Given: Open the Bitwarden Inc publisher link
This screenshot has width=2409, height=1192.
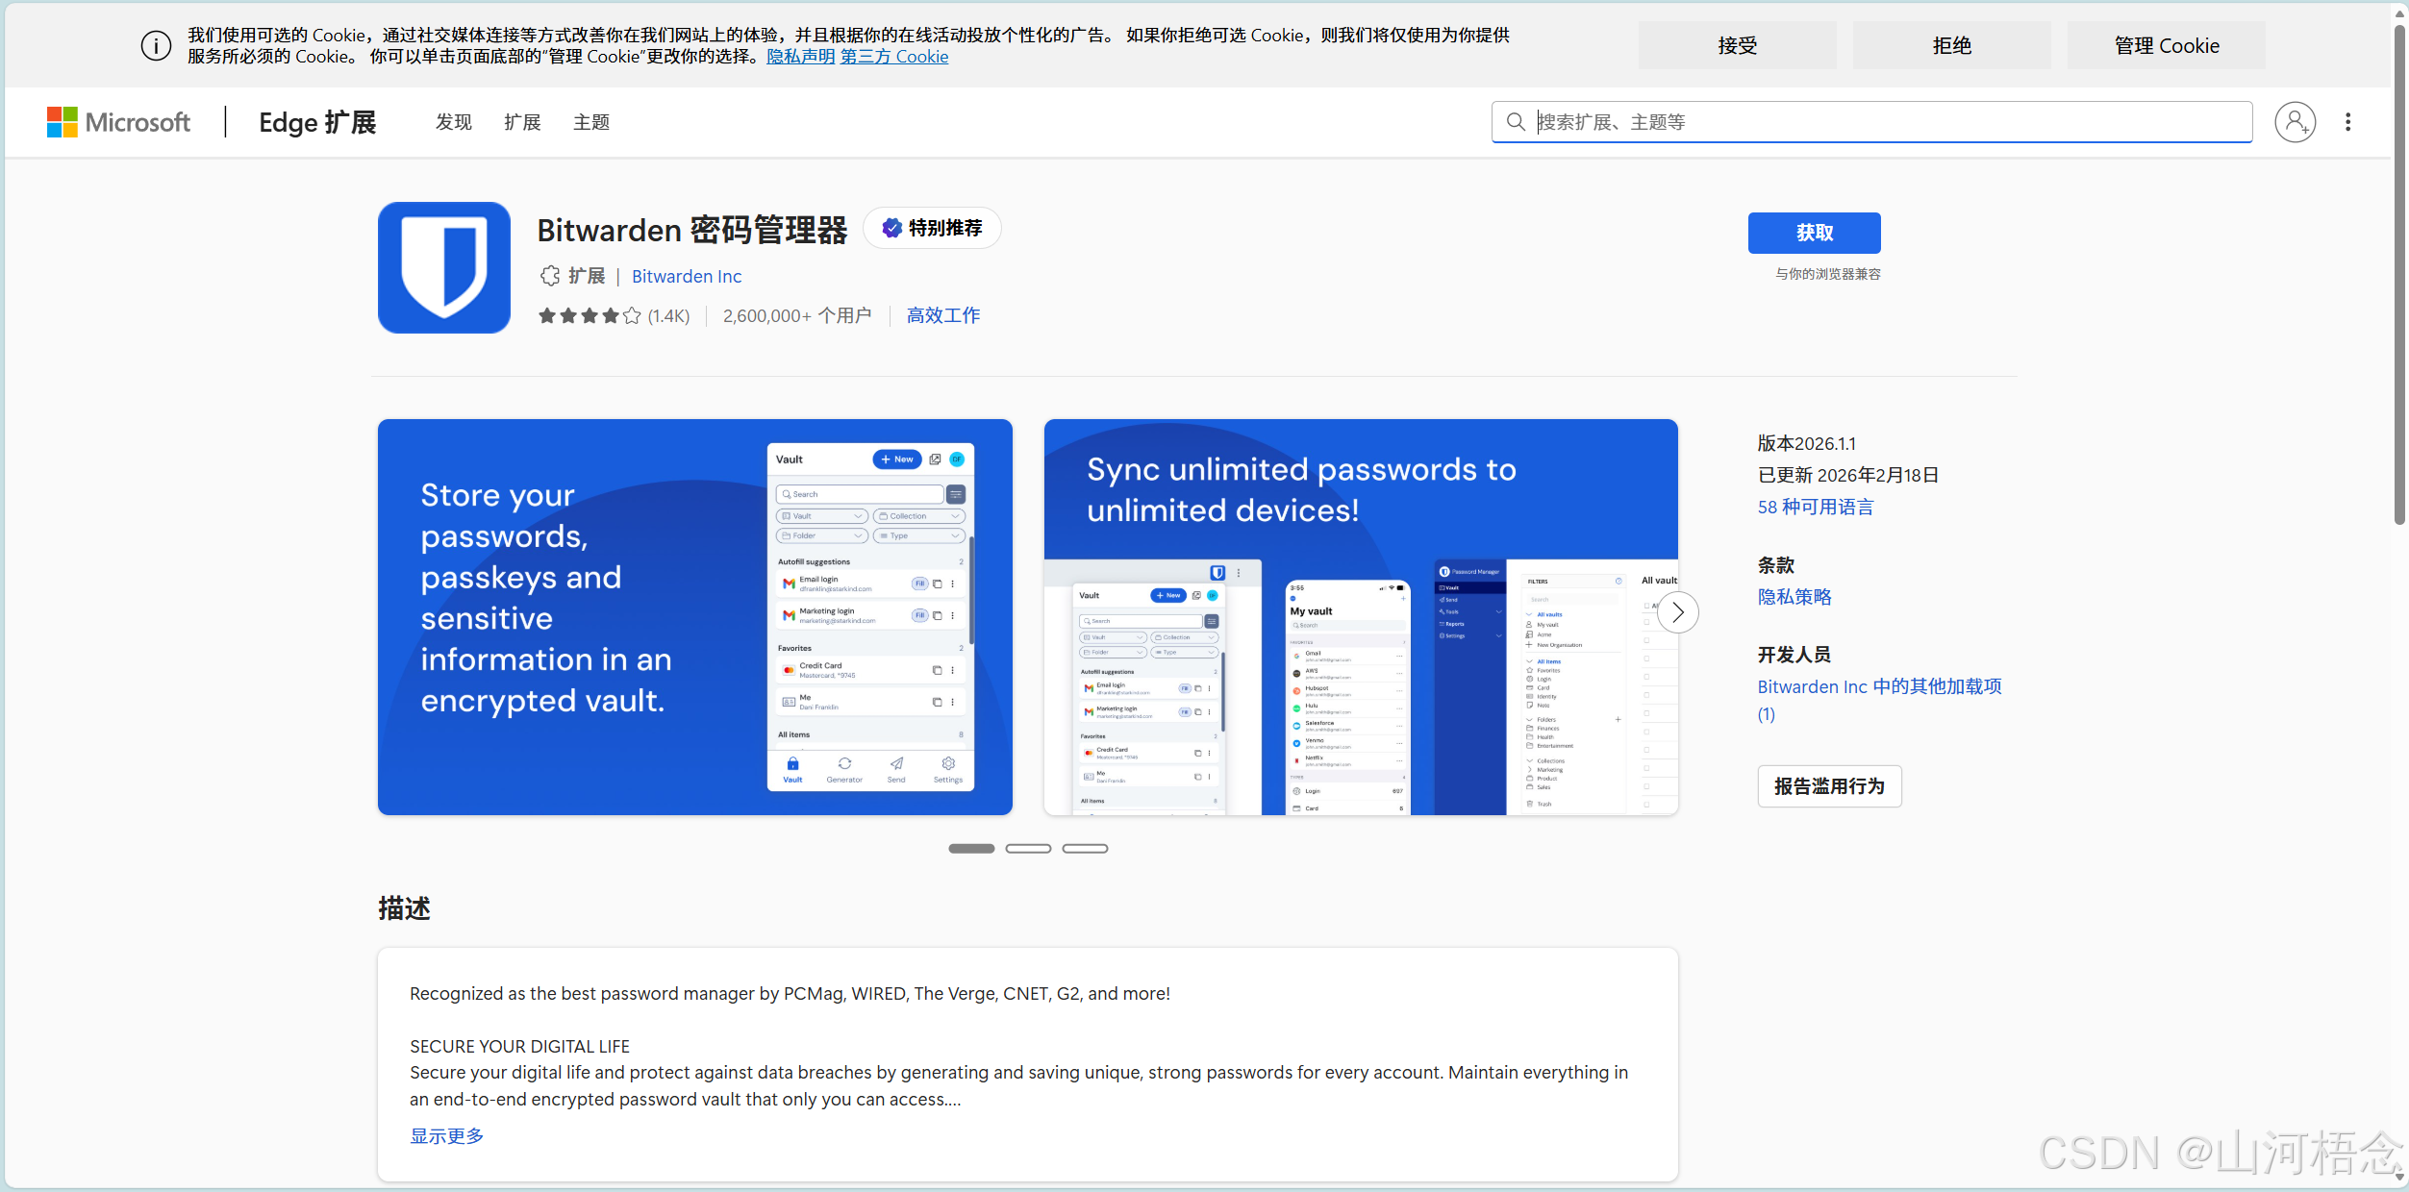Looking at the screenshot, I should [x=687, y=277].
